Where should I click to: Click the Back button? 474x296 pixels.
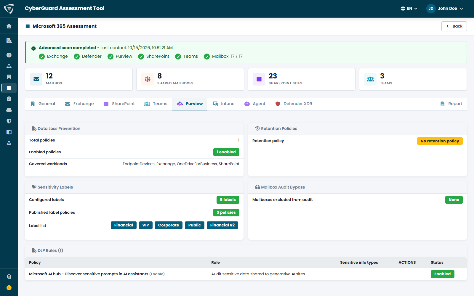[x=454, y=26]
